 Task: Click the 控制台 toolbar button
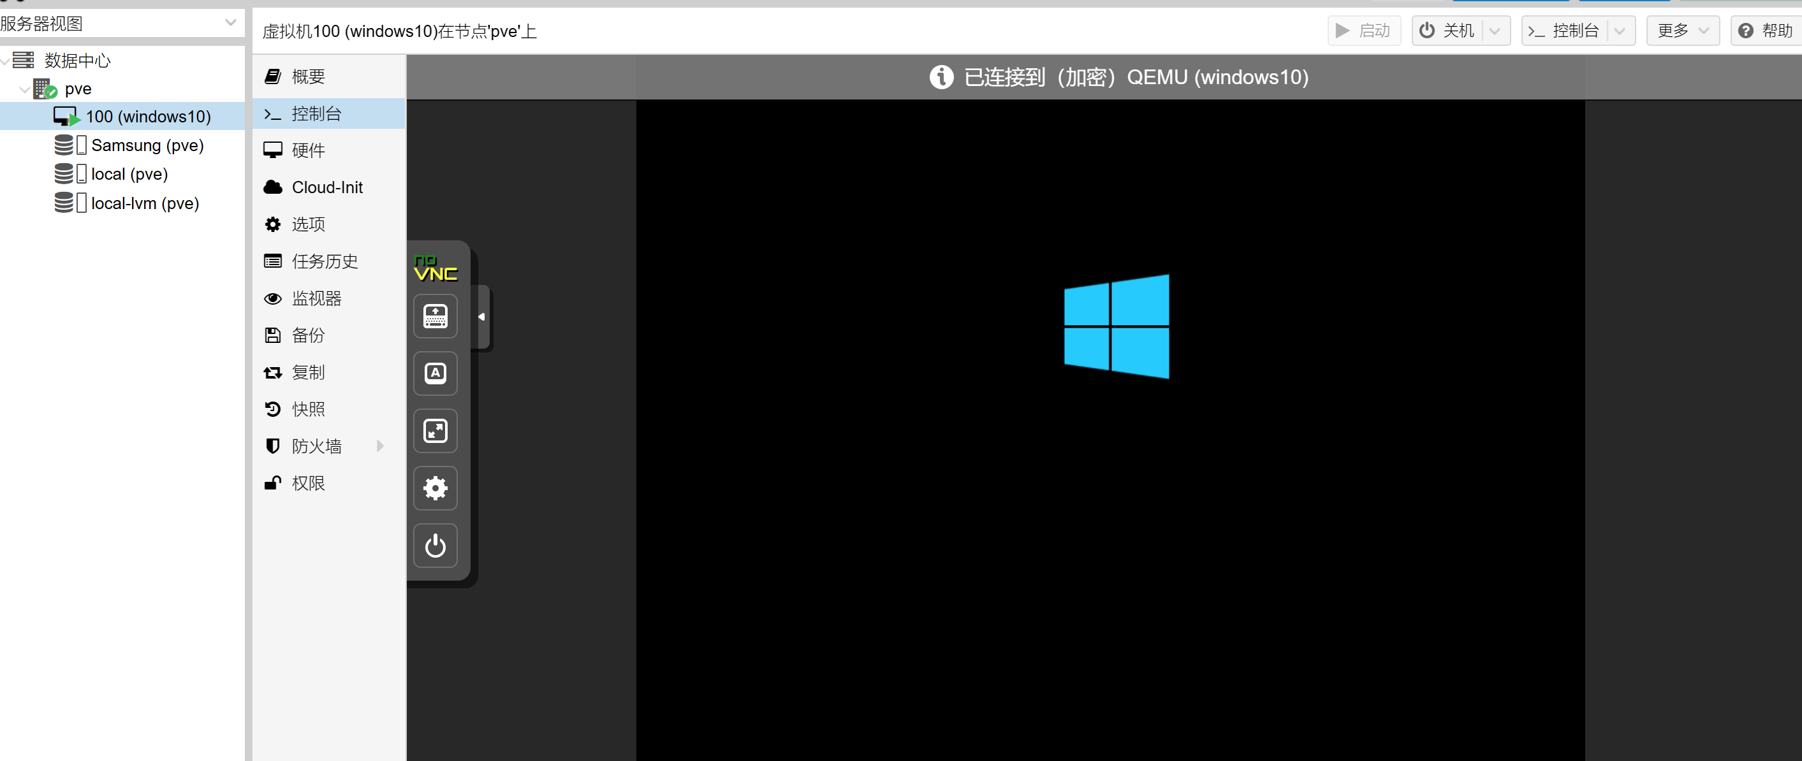click(1564, 31)
